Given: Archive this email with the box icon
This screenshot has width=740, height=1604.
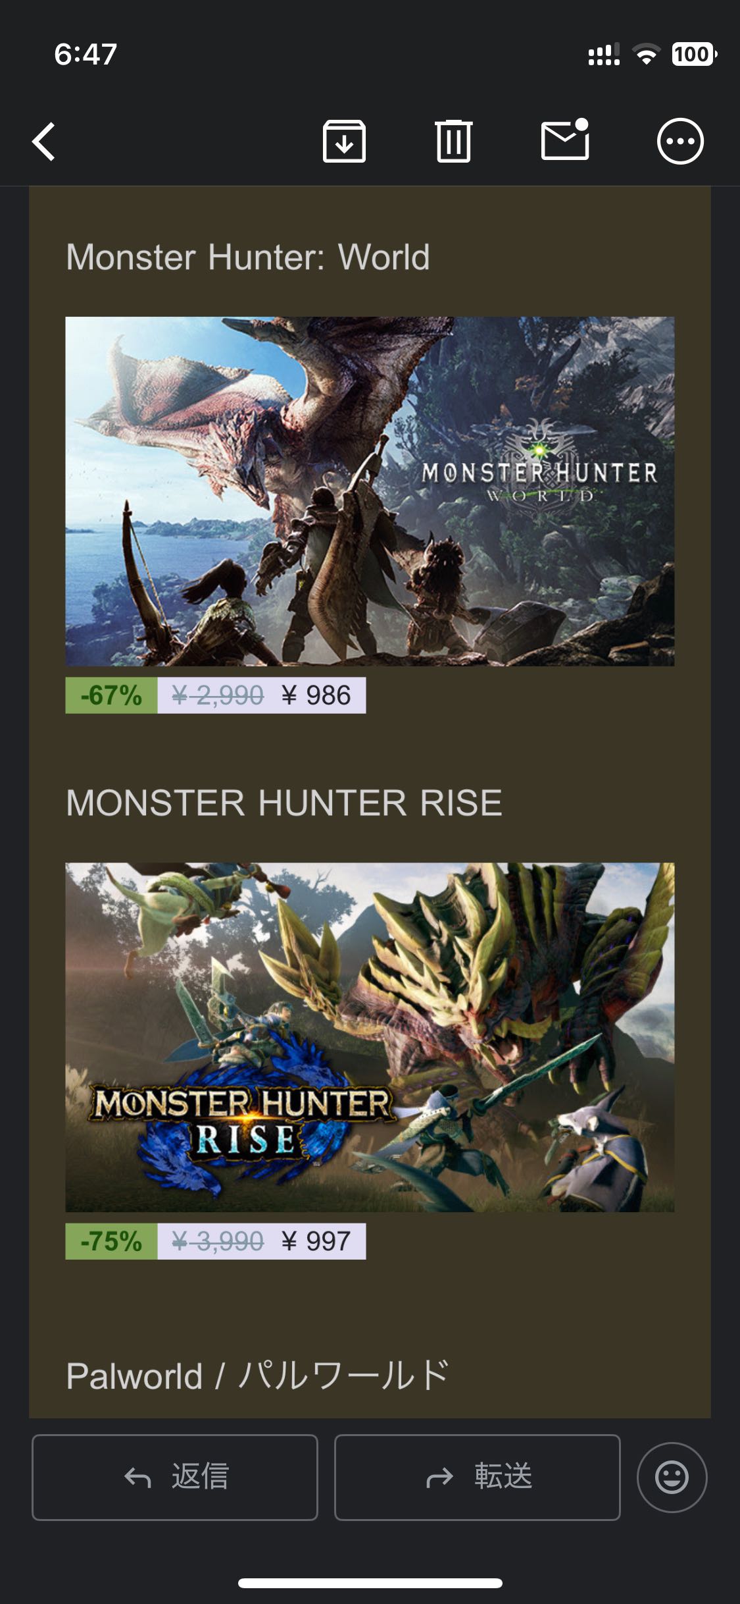Looking at the screenshot, I should (x=344, y=141).
